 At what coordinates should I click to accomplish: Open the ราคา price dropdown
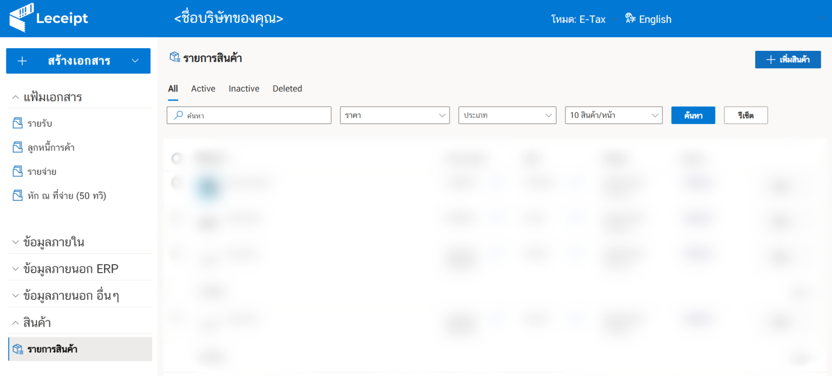tap(394, 115)
